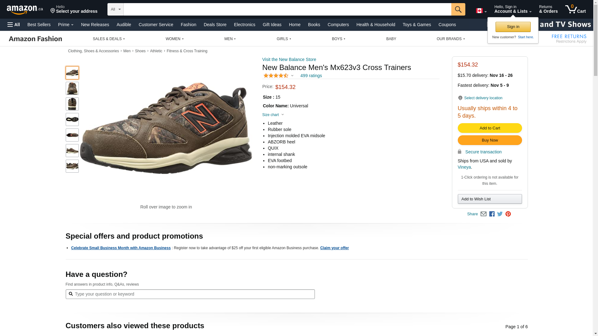Viewport: 598px width, 336px height.
Task: Share the product via email icon
Action: coord(483,214)
